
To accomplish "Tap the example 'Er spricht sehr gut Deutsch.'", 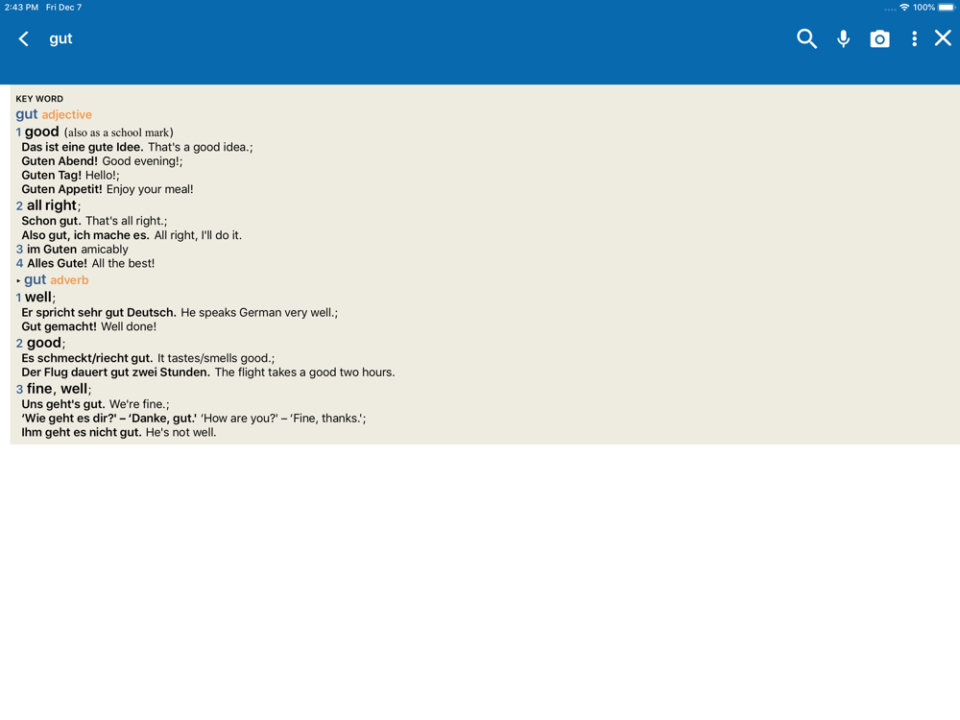I will coord(99,312).
